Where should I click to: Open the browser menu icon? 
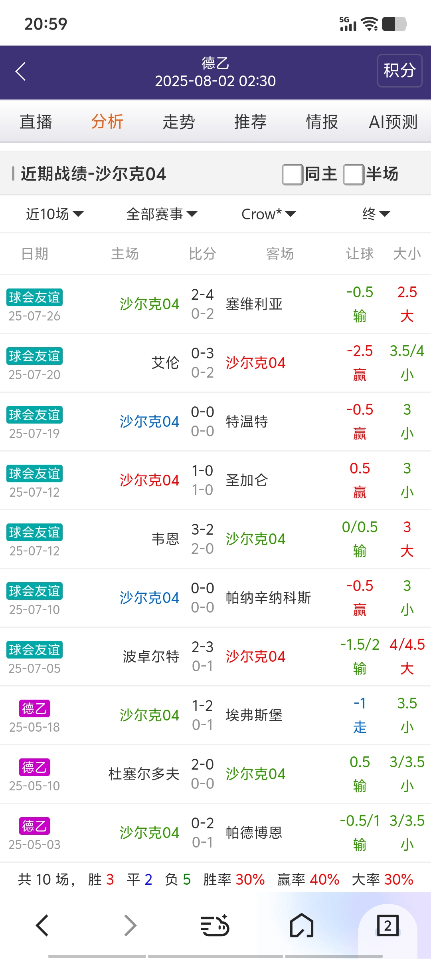pyautogui.click(x=215, y=925)
